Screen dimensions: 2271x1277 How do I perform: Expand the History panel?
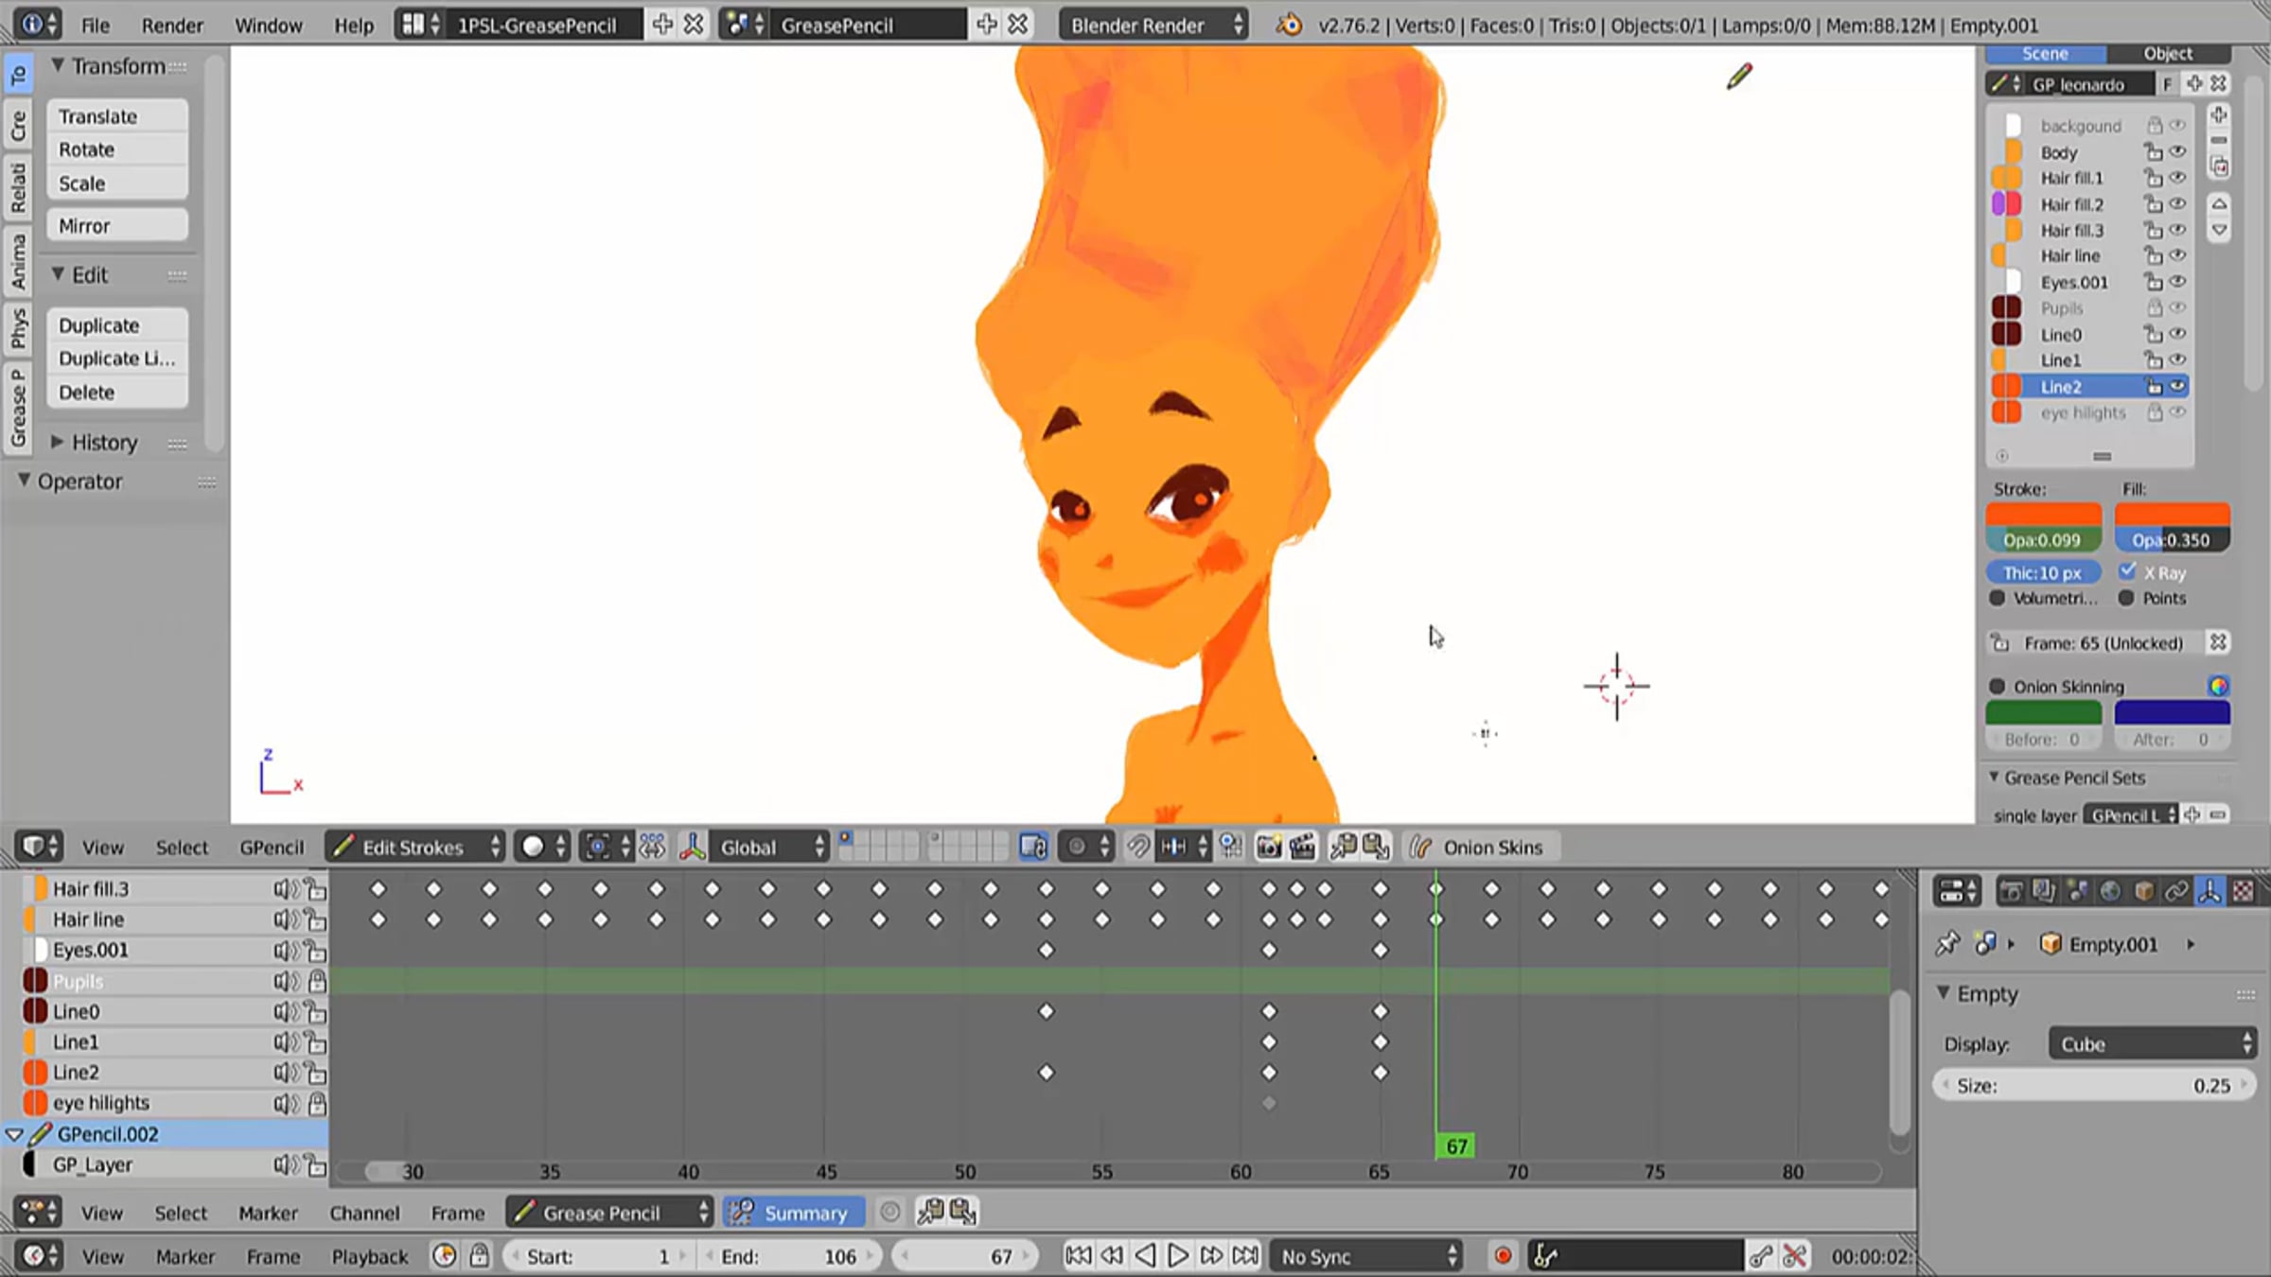coord(57,442)
